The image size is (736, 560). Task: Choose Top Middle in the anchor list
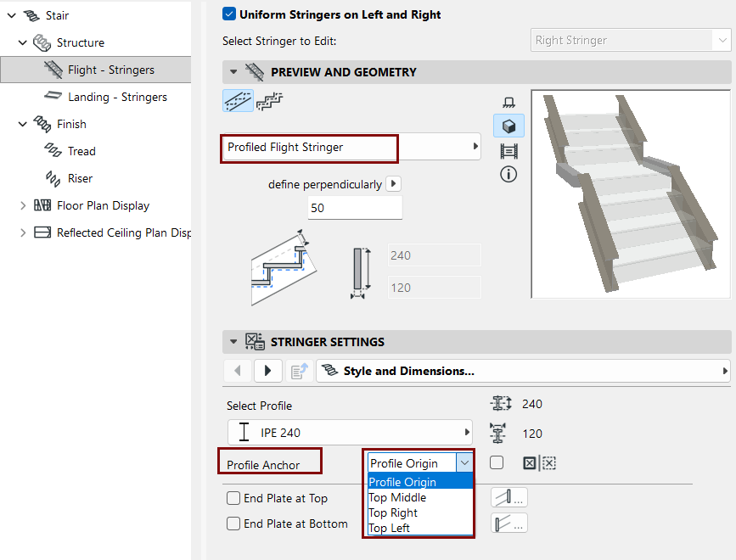pos(420,497)
